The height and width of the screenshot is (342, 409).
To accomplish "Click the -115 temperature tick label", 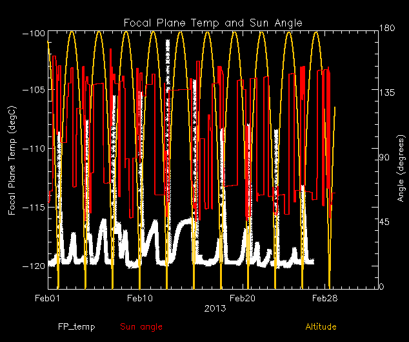I will tap(33, 208).
